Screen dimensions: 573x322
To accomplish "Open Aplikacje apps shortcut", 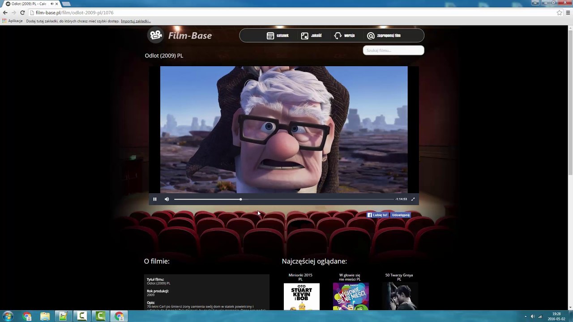I will pyautogui.click(x=13, y=21).
